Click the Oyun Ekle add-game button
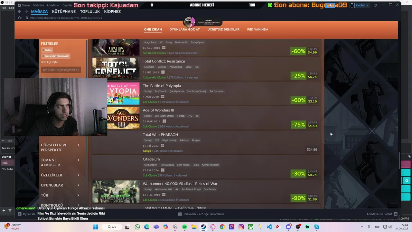This screenshot has height=232, width=412. pos(27,214)
